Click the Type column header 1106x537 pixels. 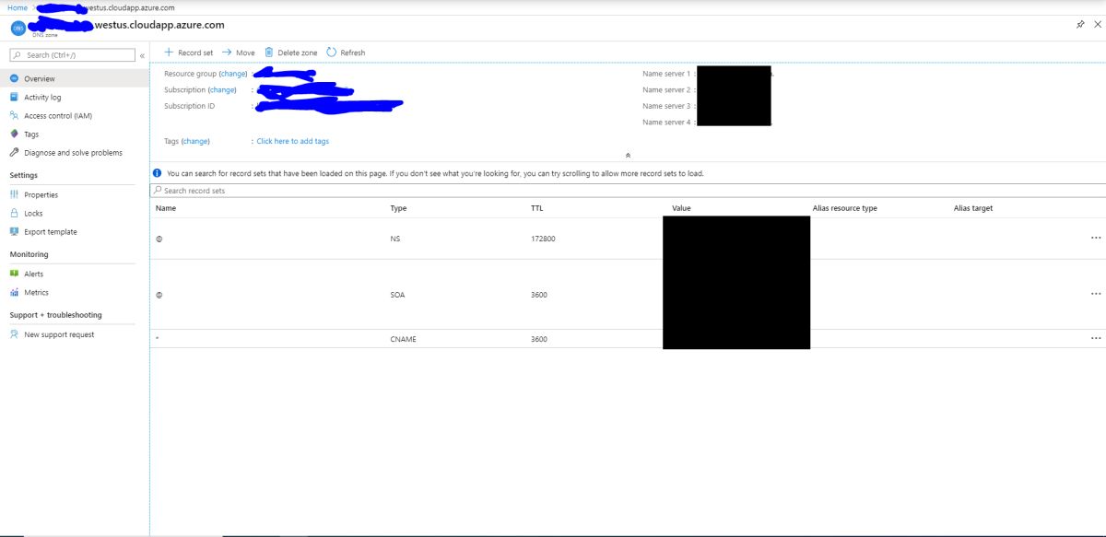click(x=399, y=208)
